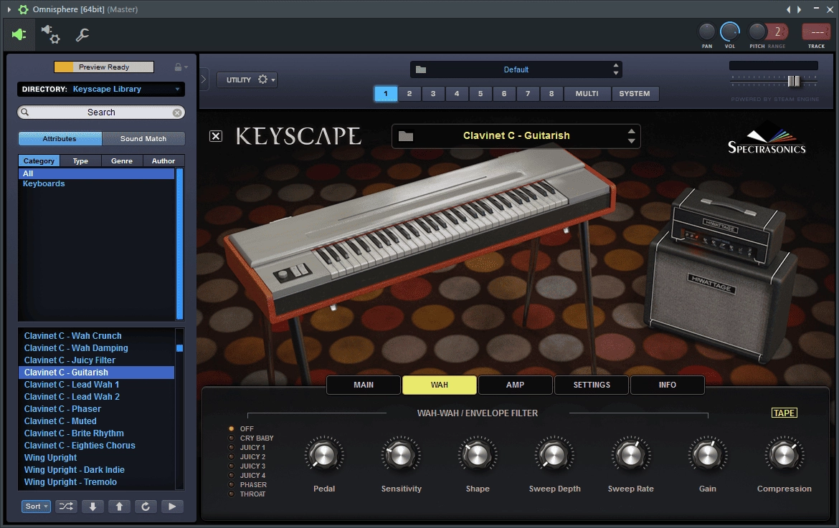This screenshot has width=839, height=528.
Task: Select the JUICY 3 wah mode
Action: point(247,466)
